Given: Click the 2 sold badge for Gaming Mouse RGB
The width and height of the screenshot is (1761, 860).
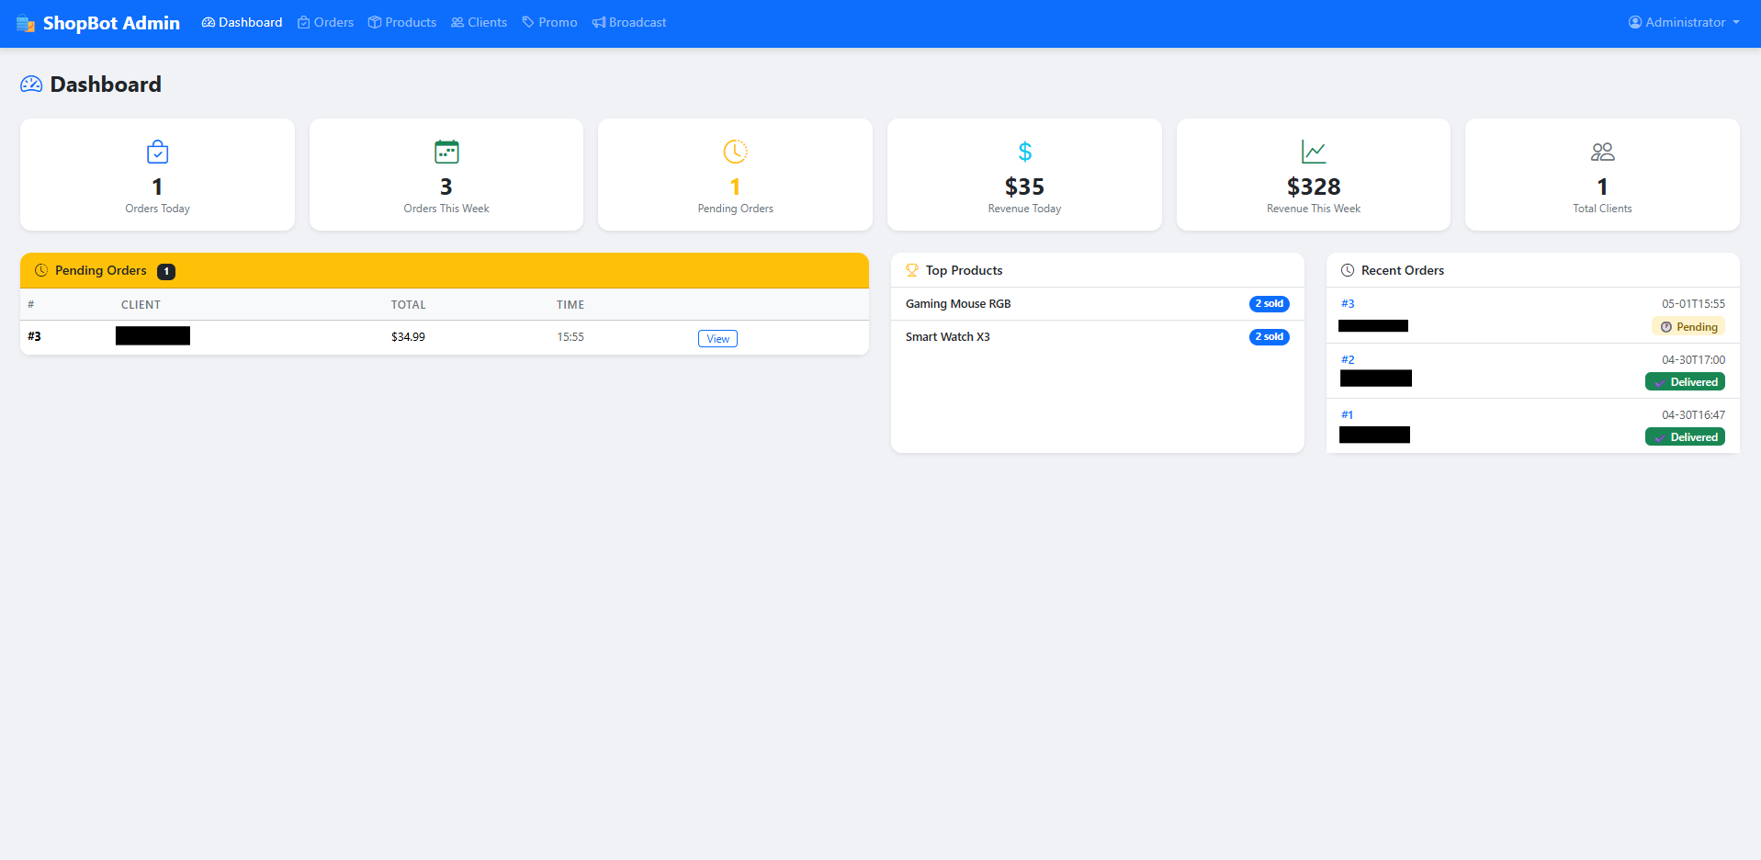Looking at the screenshot, I should coord(1270,303).
